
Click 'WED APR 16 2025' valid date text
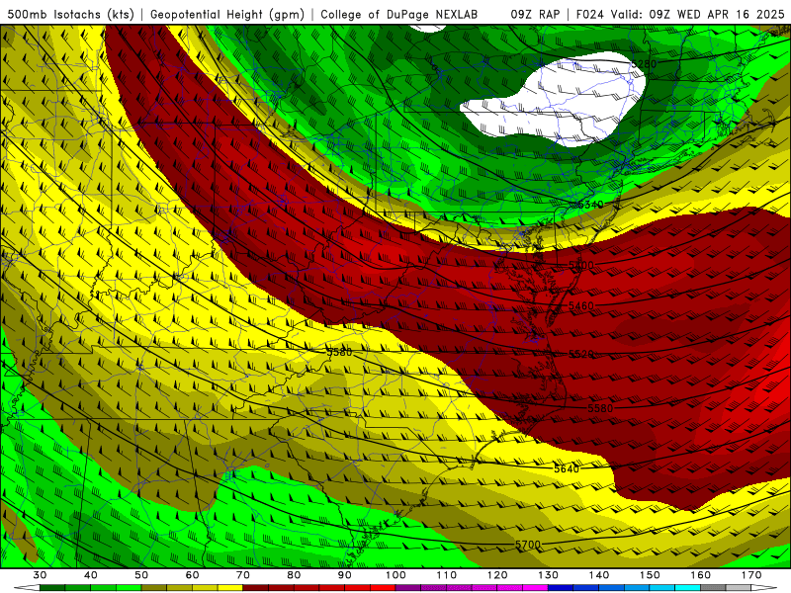[x=731, y=15]
